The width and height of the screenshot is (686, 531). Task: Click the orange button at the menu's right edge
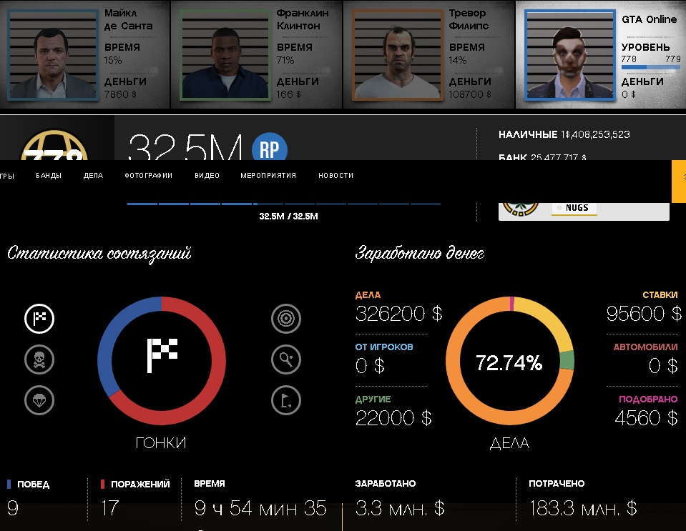click(x=679, y=182)
